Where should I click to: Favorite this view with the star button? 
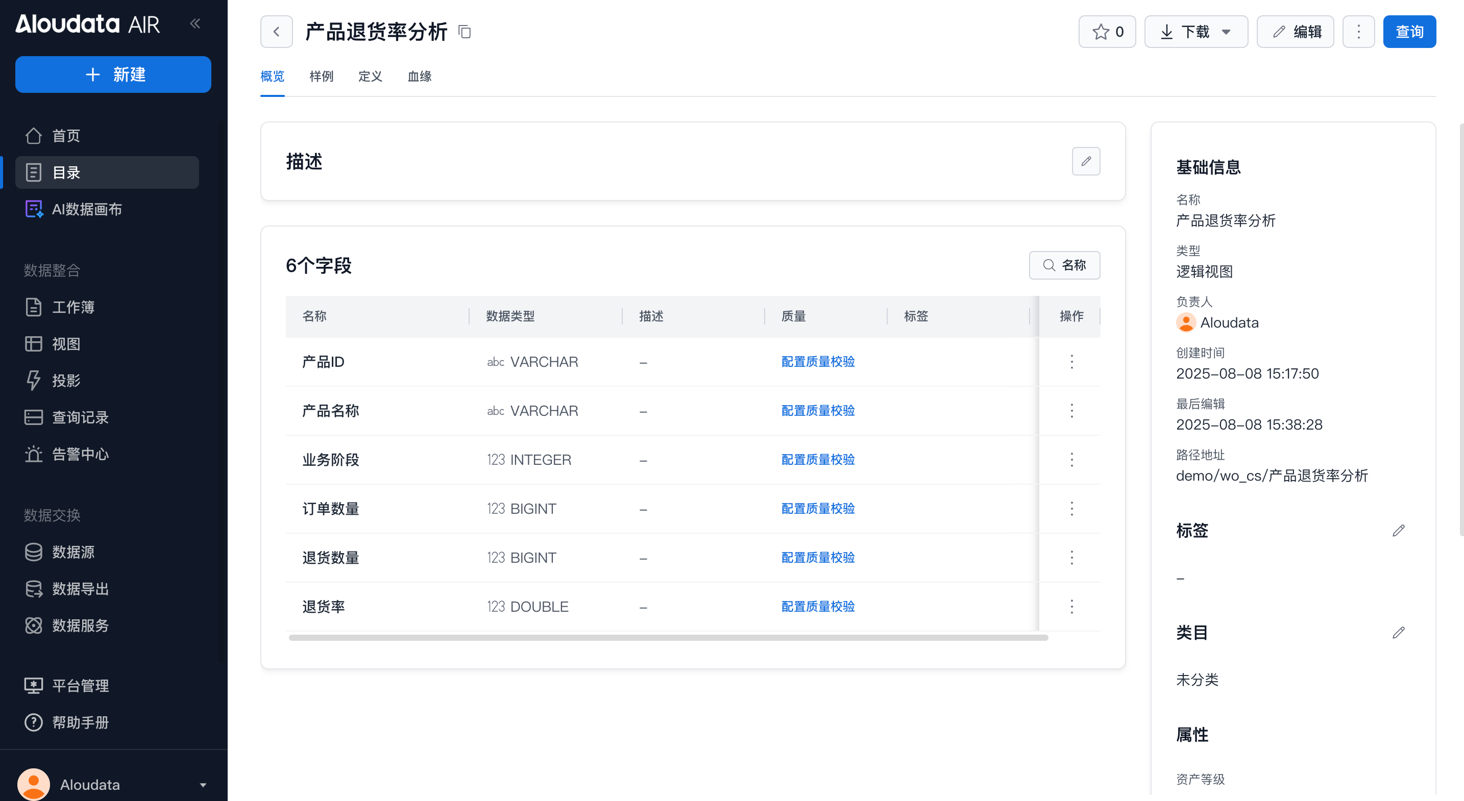coord(1107,32)
